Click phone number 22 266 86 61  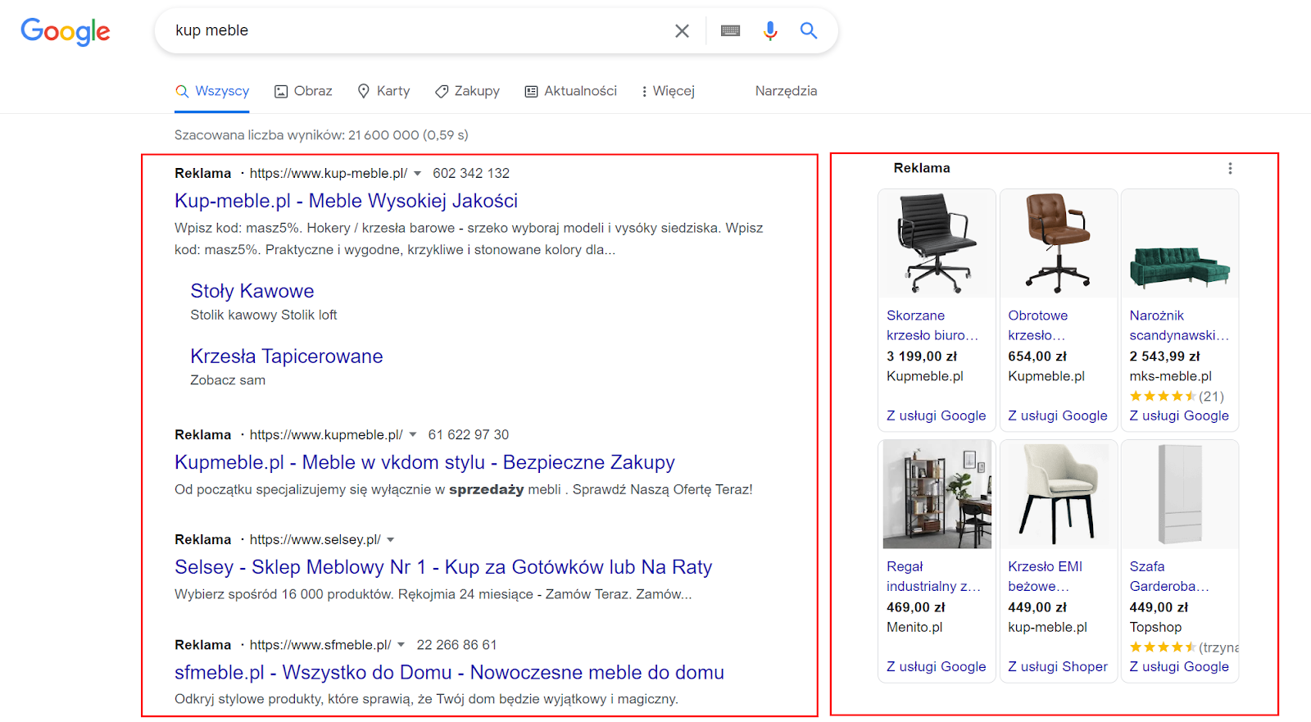[x=457, y=646]
